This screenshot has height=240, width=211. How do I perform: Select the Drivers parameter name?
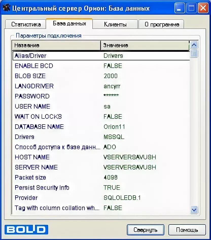coord(25,137)
